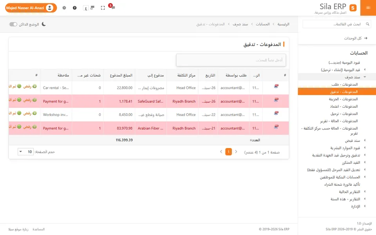Expand the القيد المتكرر section

click(365, 162)
